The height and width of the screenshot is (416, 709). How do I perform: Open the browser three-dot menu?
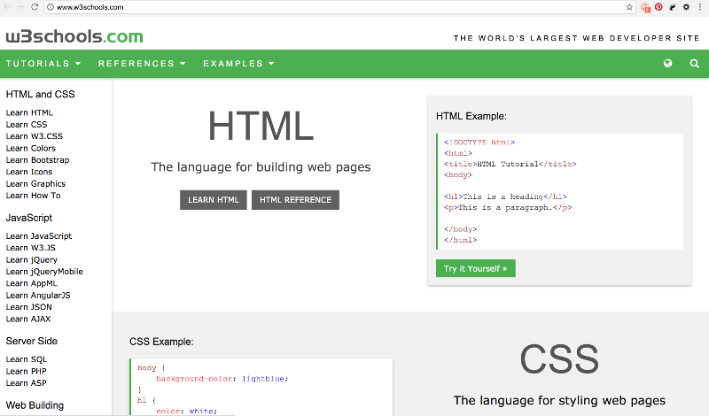tap(700, 7)
